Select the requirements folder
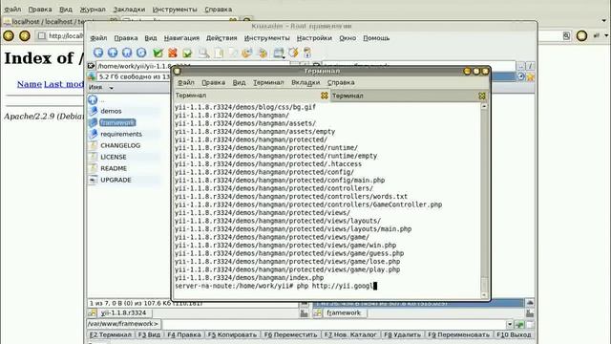This screenshot has width=611, height=344. [121, 134]
